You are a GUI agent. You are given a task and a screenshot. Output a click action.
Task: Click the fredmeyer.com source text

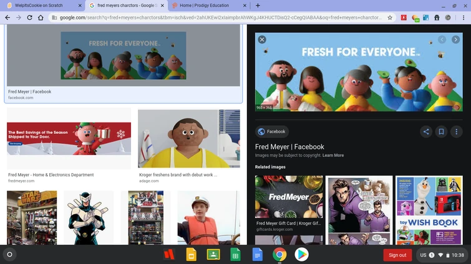pos(21,181)
